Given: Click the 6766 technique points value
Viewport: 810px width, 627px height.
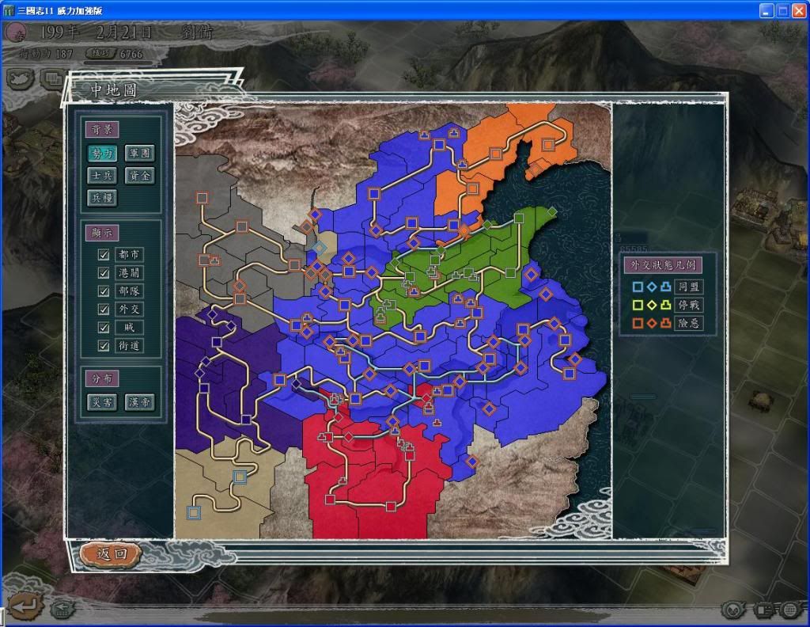Looking at the screenshot, I should pos(131,54).
